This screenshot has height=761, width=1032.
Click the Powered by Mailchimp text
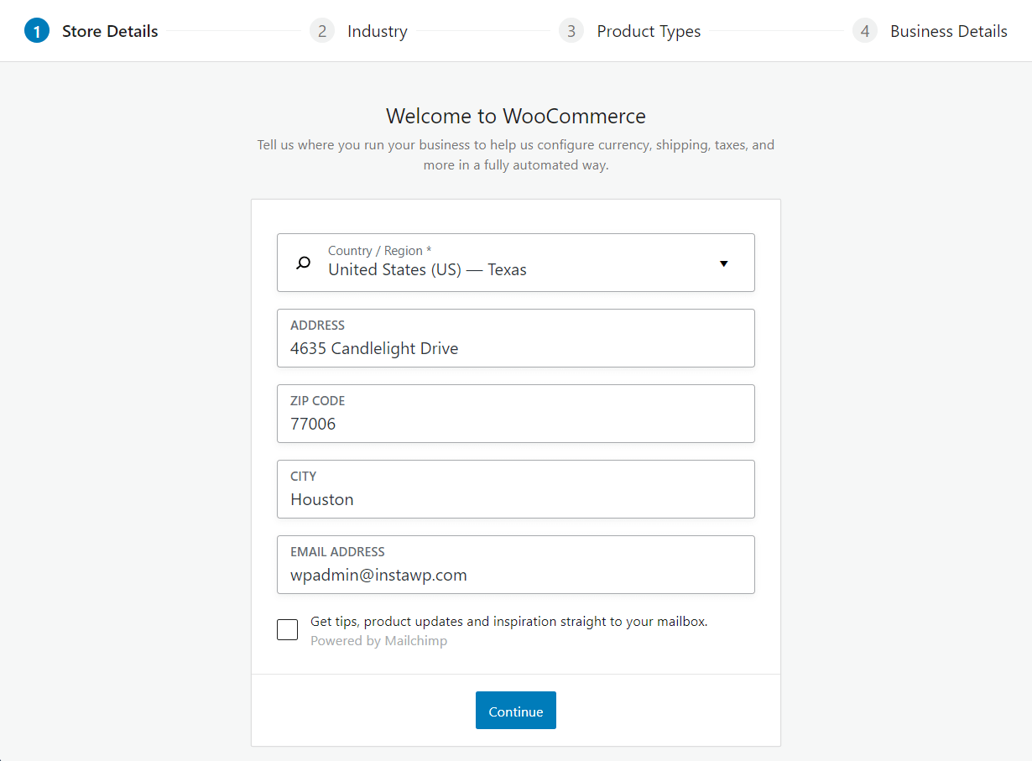pyautogui.click(x=378, y=640)
